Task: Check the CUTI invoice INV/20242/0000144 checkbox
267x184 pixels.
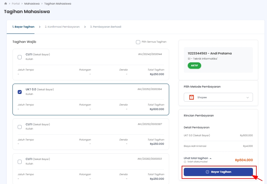Action: (20, 57)
